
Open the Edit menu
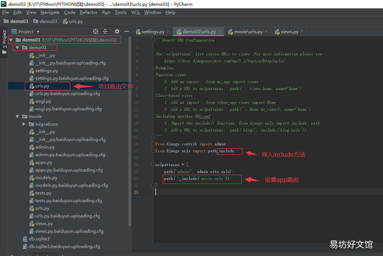click(18, 12)
